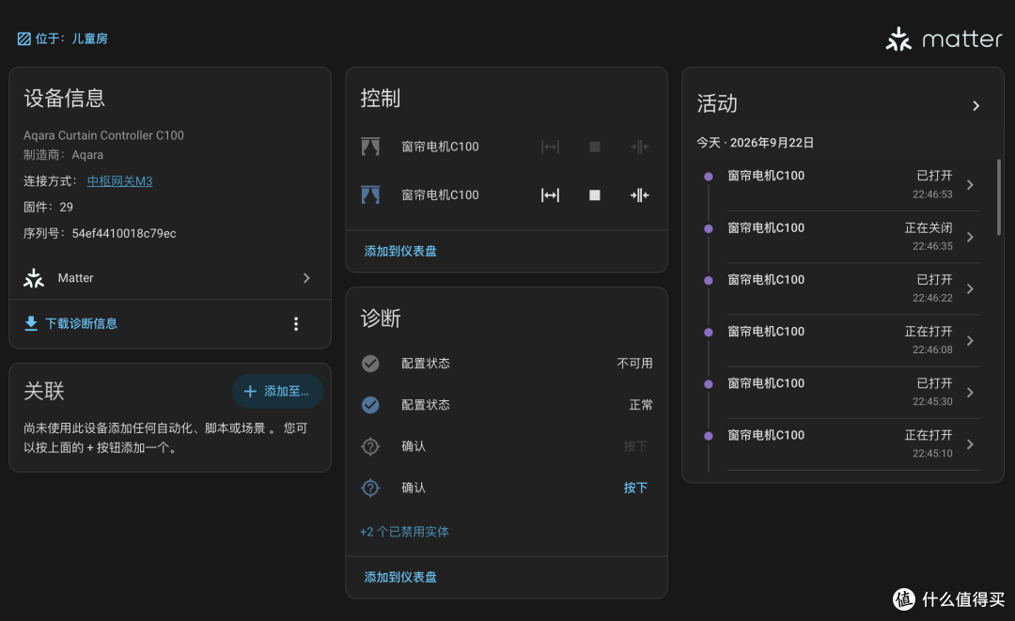Expand the 已打开 22:45:30 activity entry

tap(970, 393)
